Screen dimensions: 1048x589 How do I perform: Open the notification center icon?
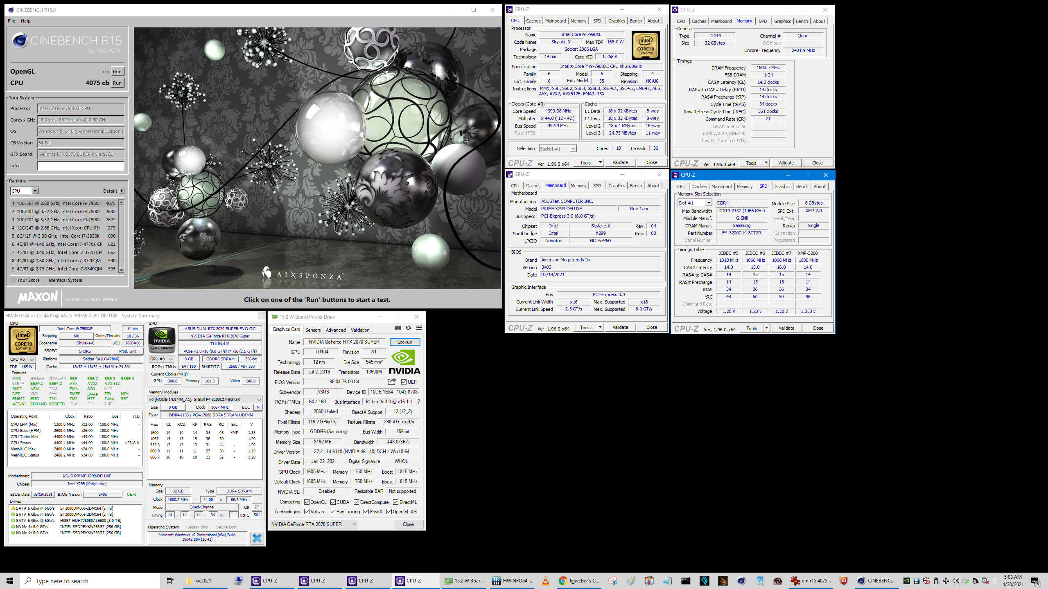(1035, 581)
